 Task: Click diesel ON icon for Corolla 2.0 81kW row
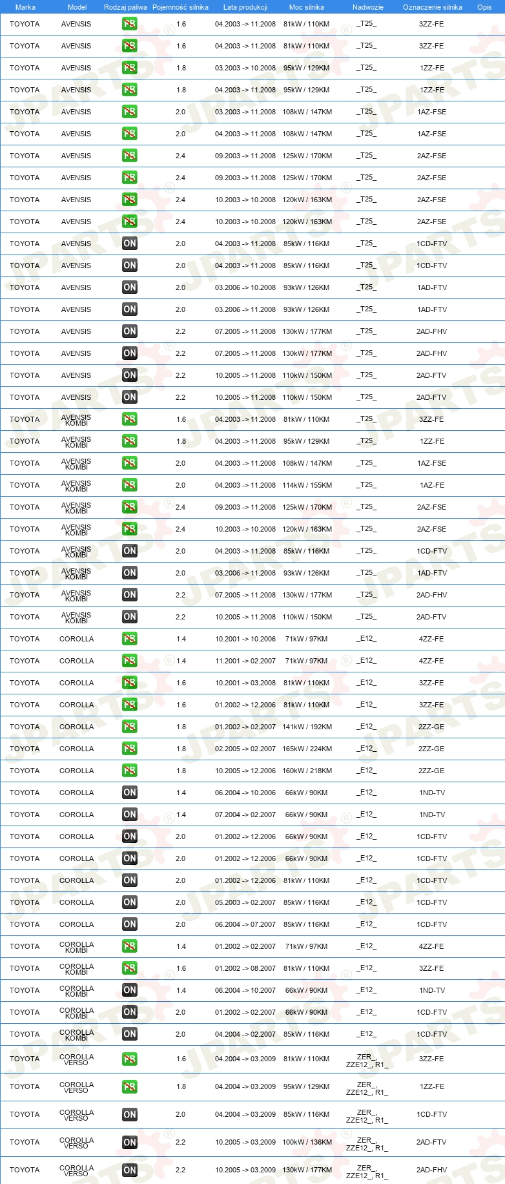[130, 880]
